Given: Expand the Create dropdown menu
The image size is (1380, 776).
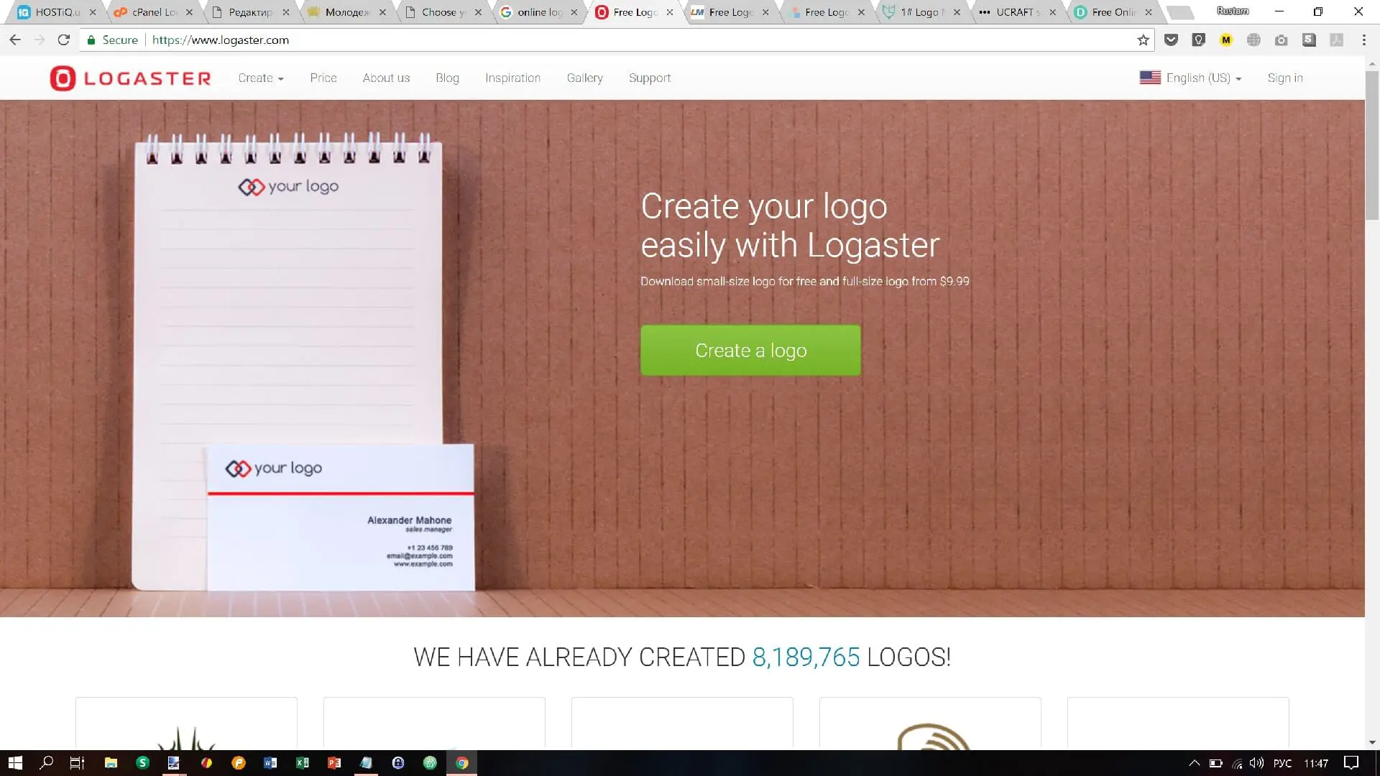Looking at the screenshot, I should [x=261, y=78].
